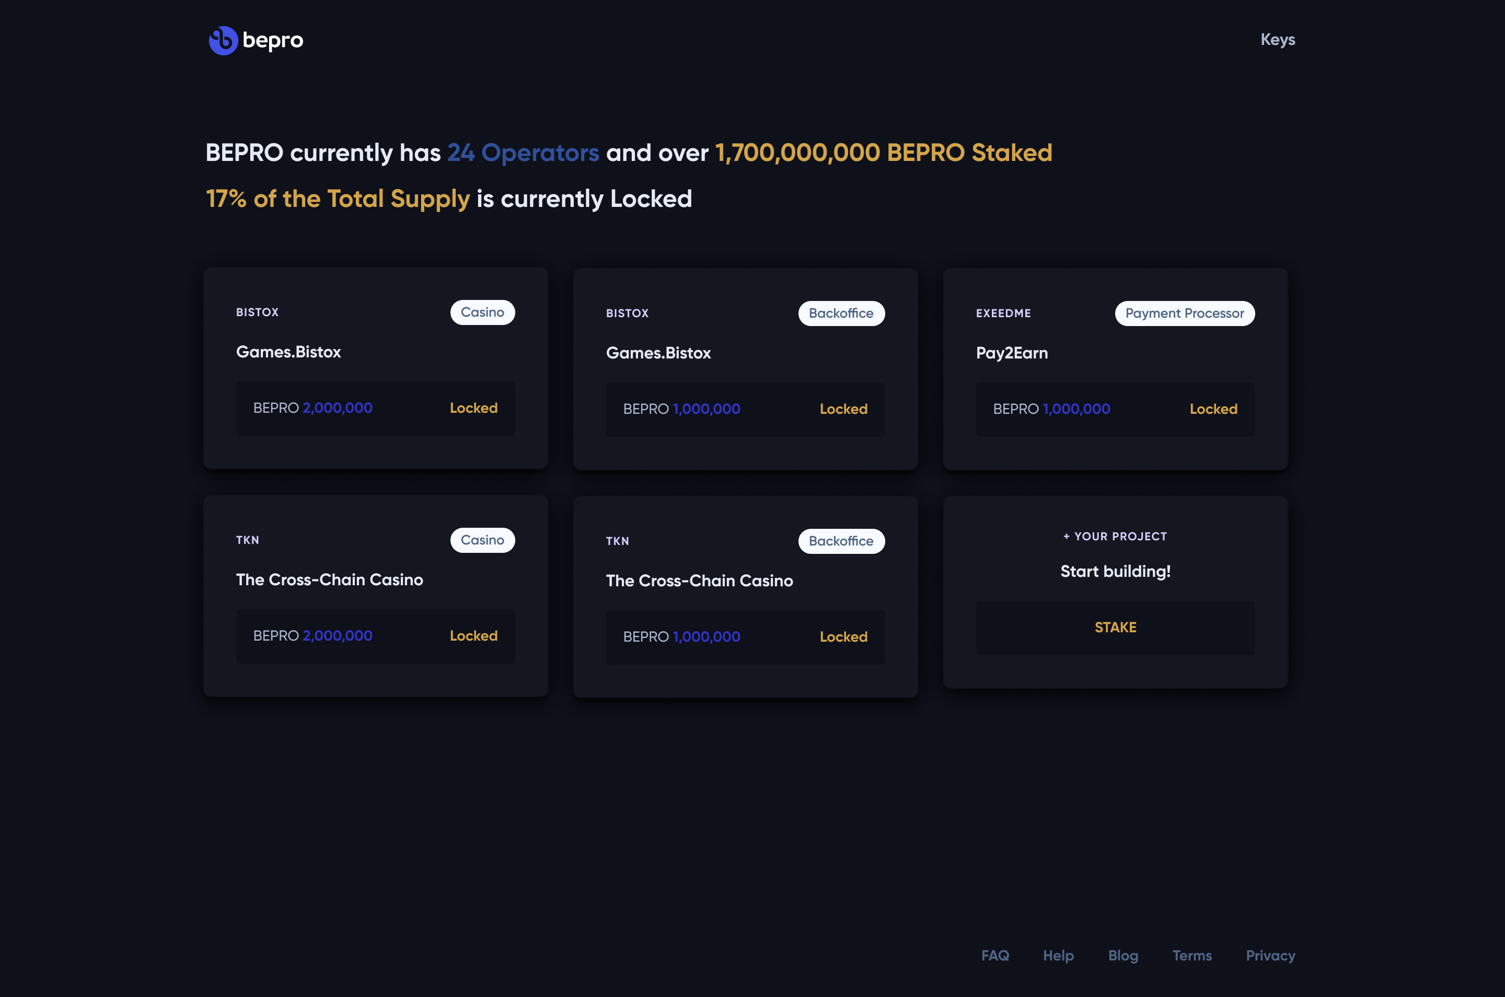Click BEPRO 2,000,000 on TKN Casino card
This screenshot has height=997, width=1505.
click(312, 636)
